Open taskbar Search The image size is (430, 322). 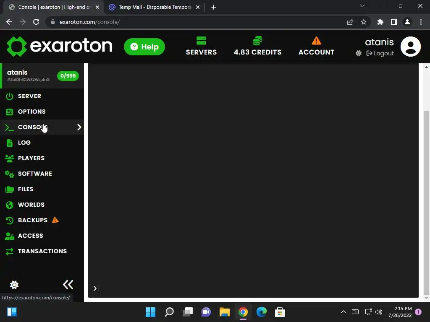[169, 312]
